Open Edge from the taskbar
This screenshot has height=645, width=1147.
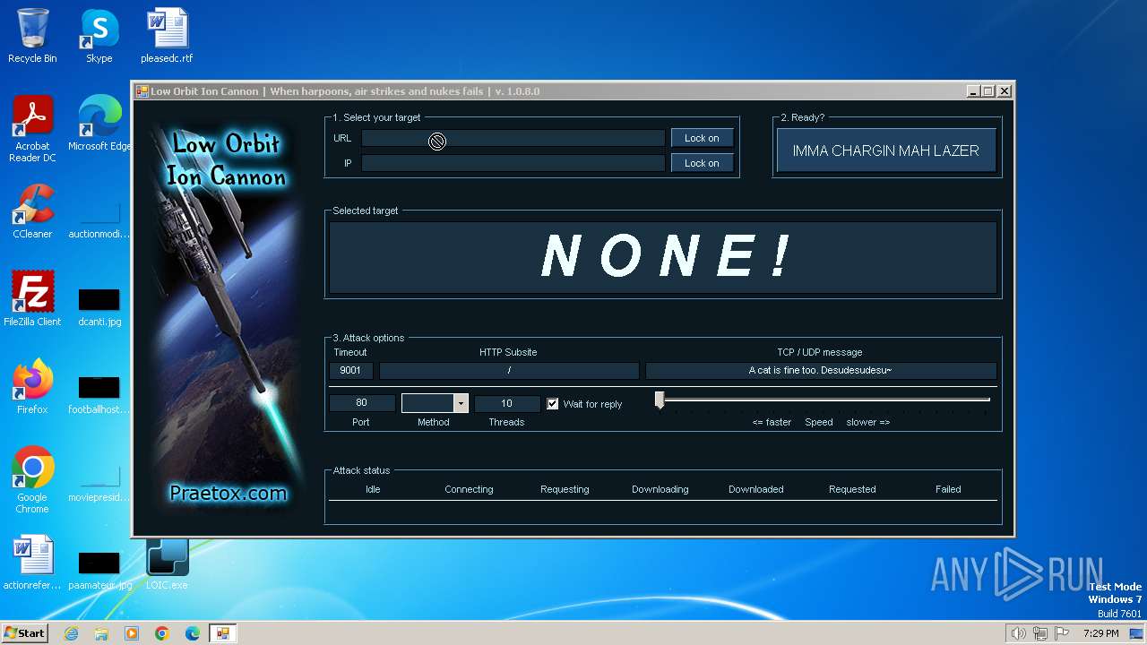[x=193, y=633]
